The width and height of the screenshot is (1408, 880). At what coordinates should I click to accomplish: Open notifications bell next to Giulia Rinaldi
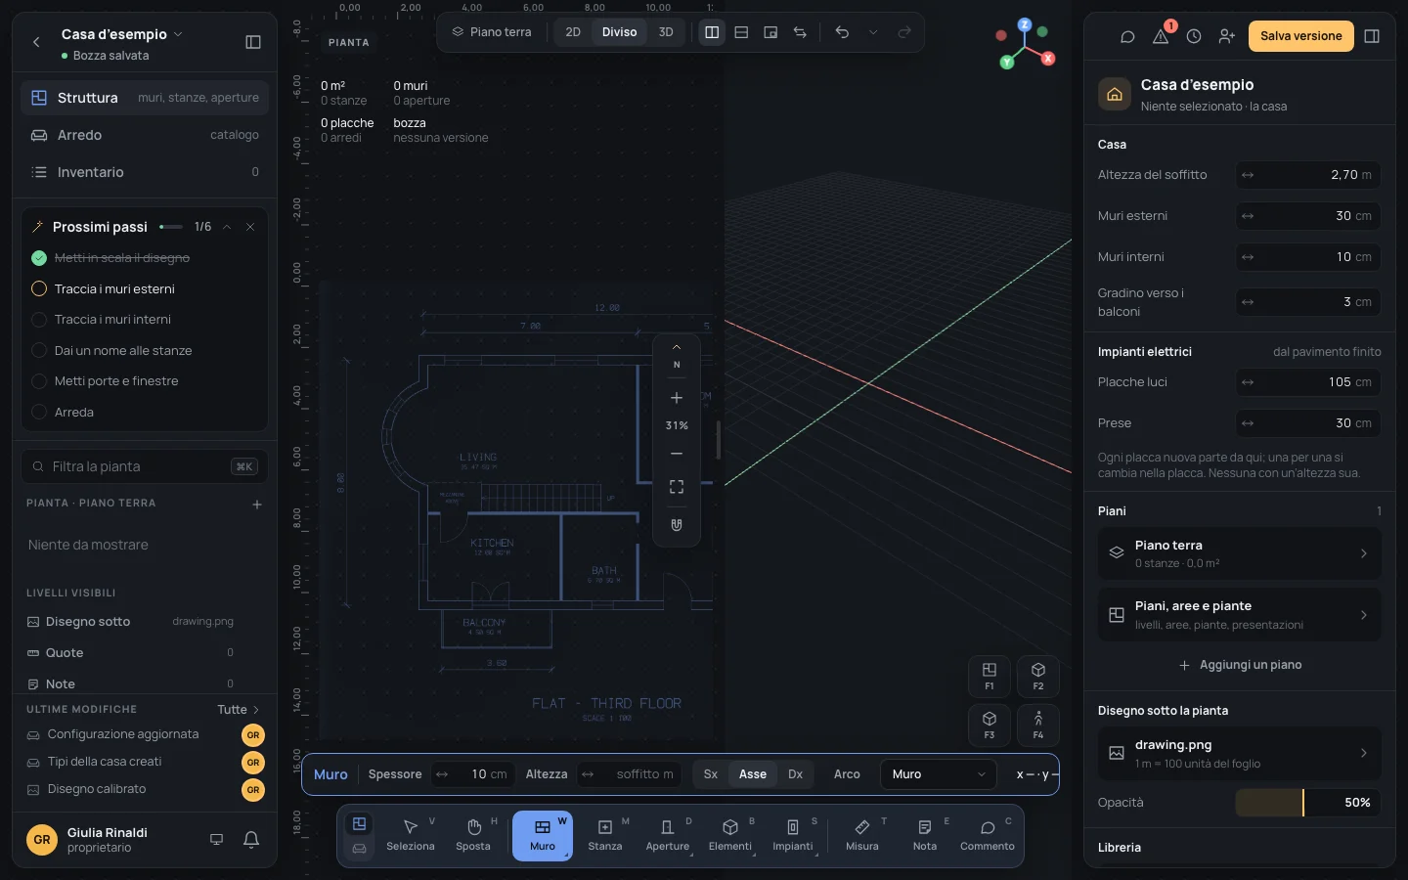click(251, 839)
